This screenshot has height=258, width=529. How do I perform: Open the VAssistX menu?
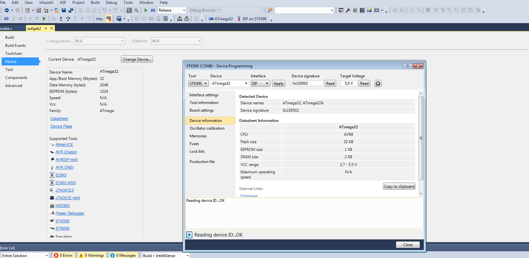pos(46,3)
